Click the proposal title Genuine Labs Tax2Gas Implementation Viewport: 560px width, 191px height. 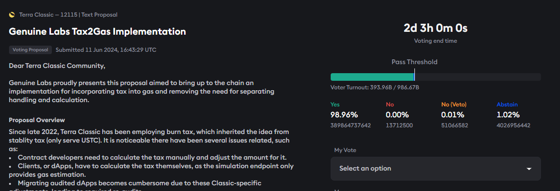point(97,31)
